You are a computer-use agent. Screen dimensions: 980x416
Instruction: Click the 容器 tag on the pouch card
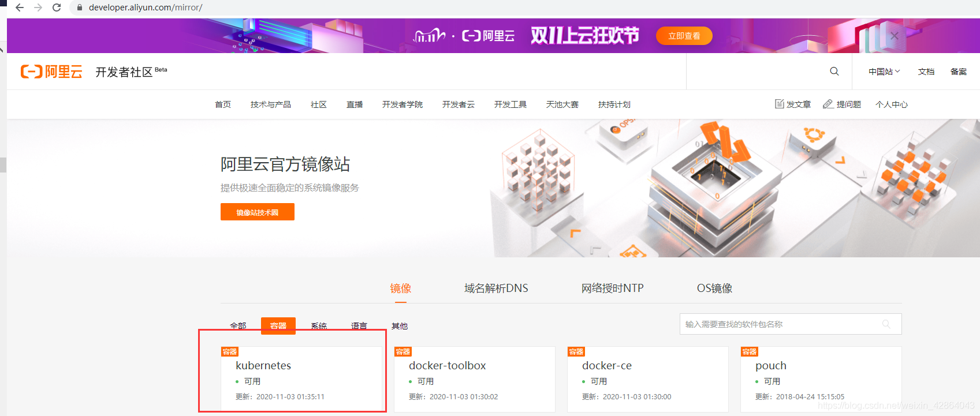(x=750, y=351)
